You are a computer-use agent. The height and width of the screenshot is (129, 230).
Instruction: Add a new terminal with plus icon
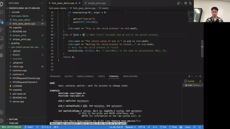click(x=189, y=76)
